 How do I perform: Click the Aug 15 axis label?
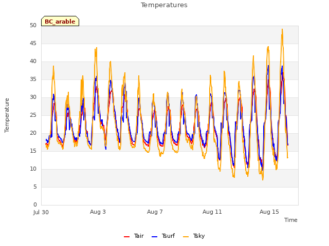269,212
